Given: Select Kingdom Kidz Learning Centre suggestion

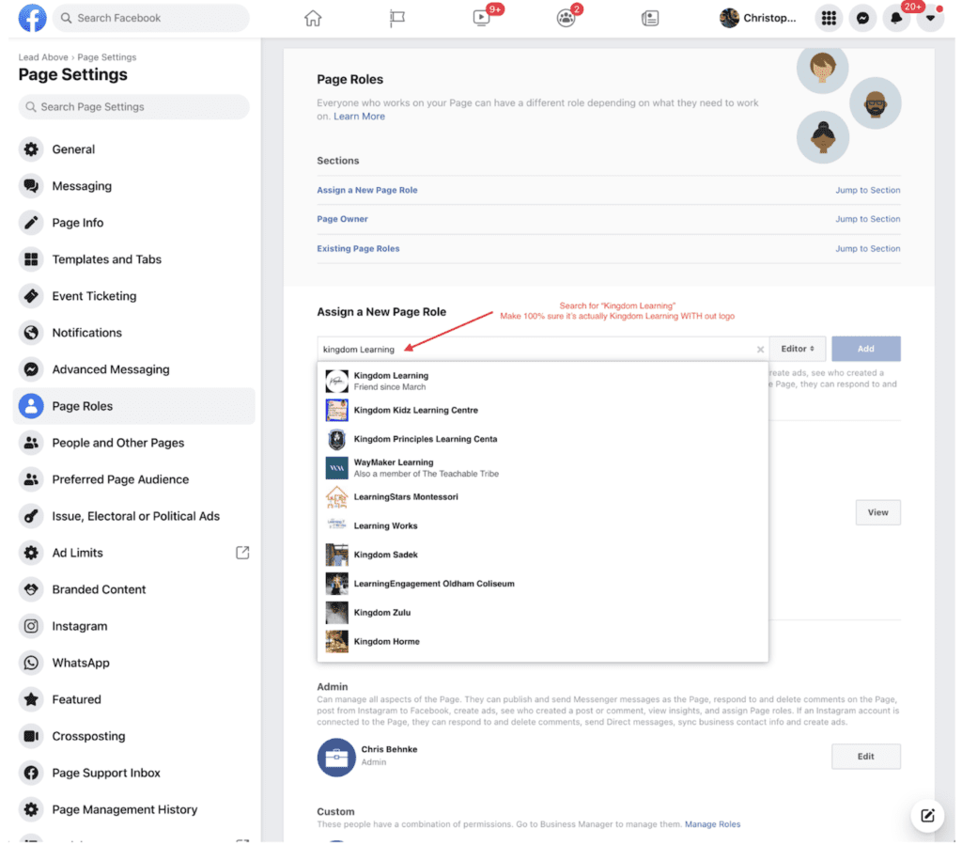Looking at the screenshot, I should click(x=542, y=410).
